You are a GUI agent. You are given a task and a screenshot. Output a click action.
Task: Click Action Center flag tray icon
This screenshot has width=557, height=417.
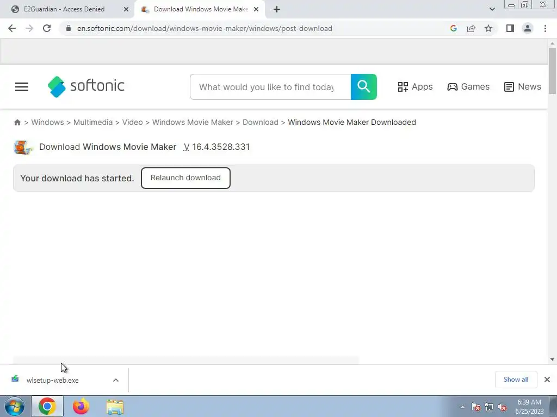pyautogui.click(x=475, y=407)
